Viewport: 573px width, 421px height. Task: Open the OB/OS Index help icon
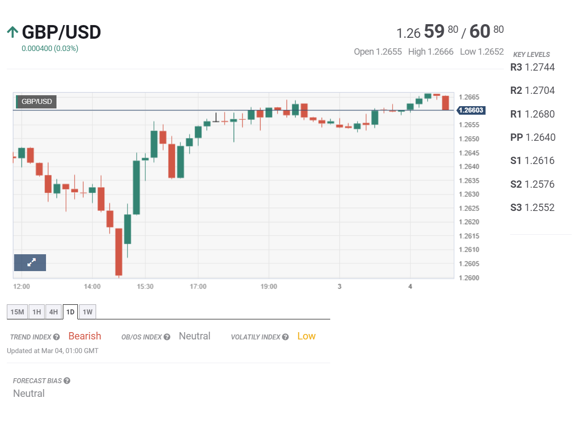(x=167, y=337)
